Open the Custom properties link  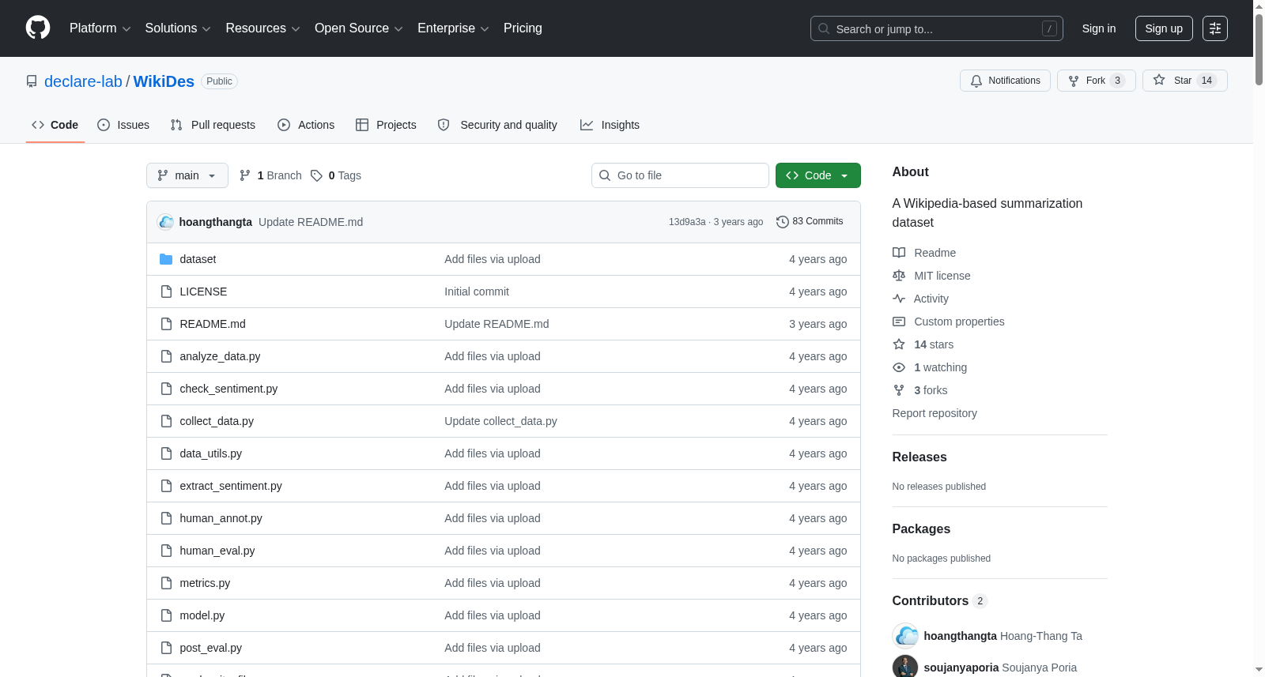pos(959,322)
